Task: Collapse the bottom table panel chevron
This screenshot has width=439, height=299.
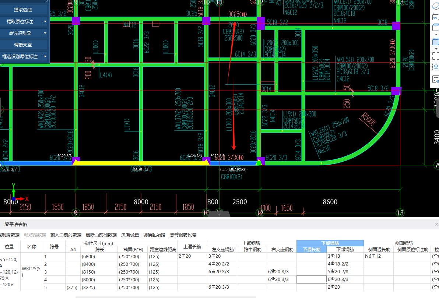Action: [219, 214]
